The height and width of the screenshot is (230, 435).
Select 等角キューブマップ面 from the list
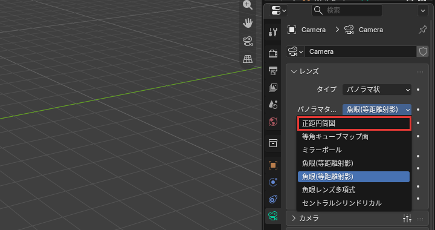(353, 137)
